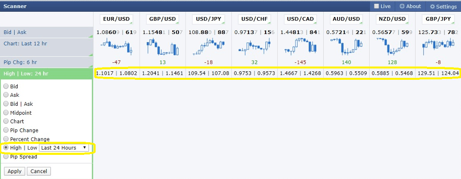Choose the Midpoint radio option
This screenshot has height=179, width=461.
[x=6, y=112]
